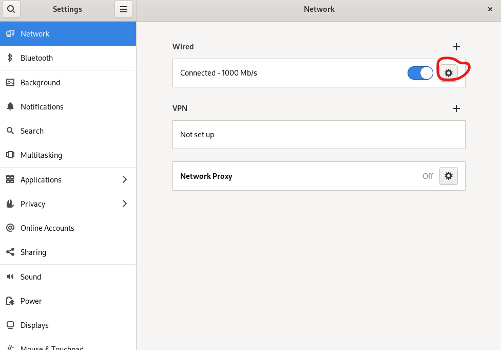Expand the Applications submenu chevron
The image size is (501, 350).
125,179
